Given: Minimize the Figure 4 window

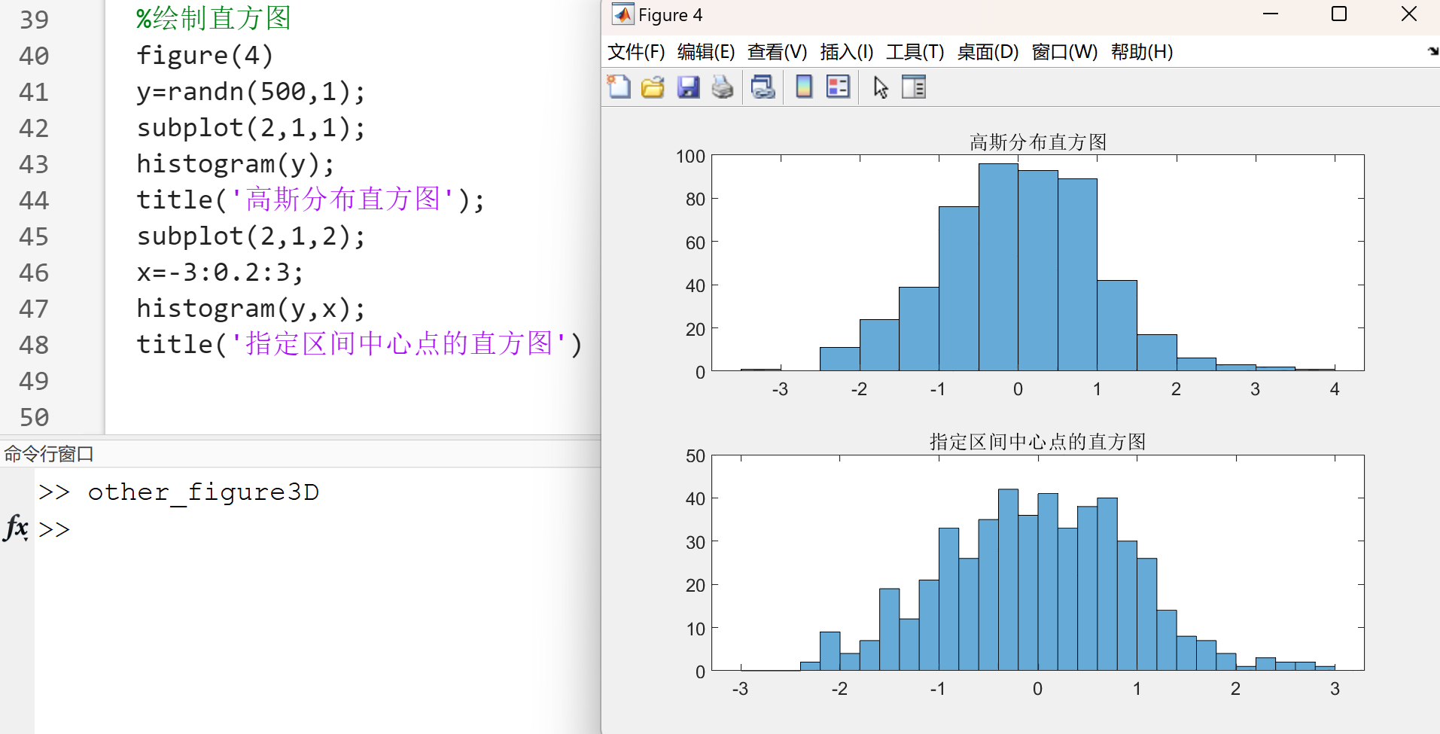Looking at the screenshot, I should pyautogui.click(x=1271, y=14).
